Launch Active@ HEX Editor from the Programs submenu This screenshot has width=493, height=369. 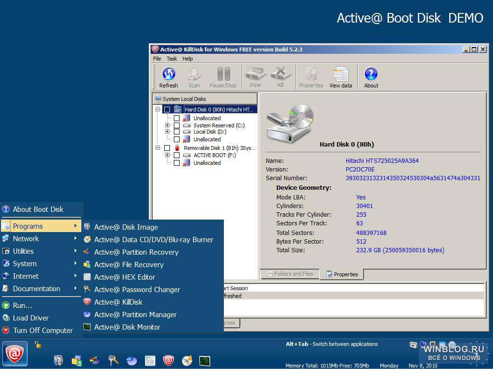[153, 277]
